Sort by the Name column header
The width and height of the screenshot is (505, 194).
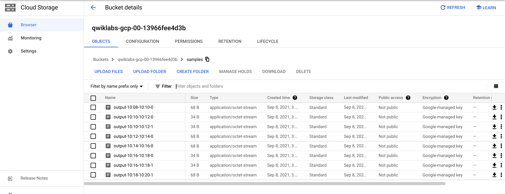[x=110, y=98]
